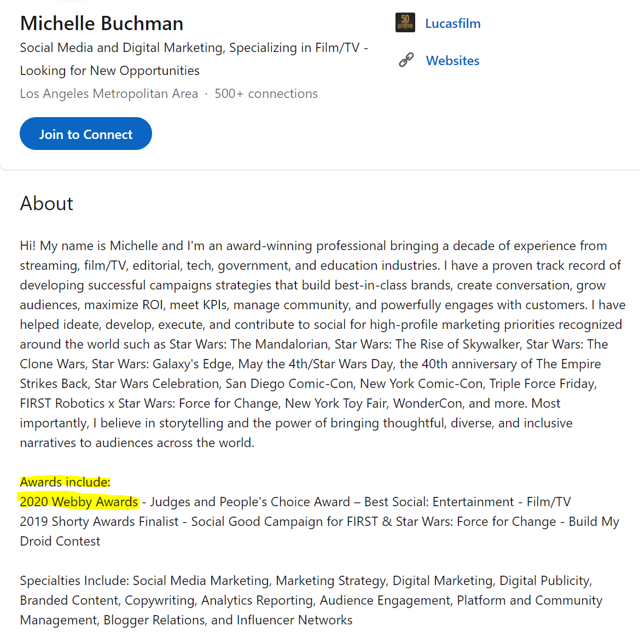Click the Michelle Buchman profile name
Image resolution: width=640 pixels, height=637 pixels.
[x=102, y=24]
